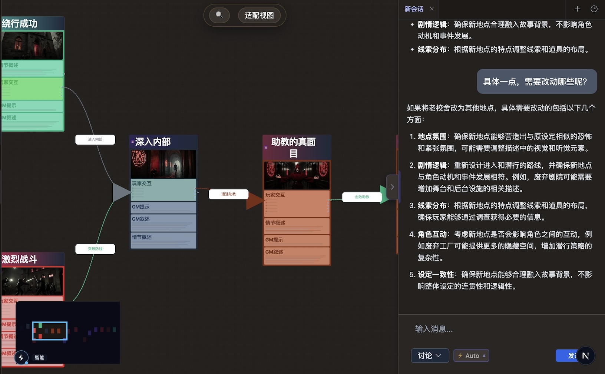Image resolution: width=605 pixels, height=374 pixels.
Task: Click the 适配视图 fit-view button
Action: click(260, 15)
